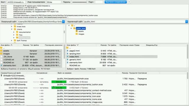Select documentation folder icon
Image resolution: width=189 pixels, height=106 pixels.
click(x=17, y=32)
